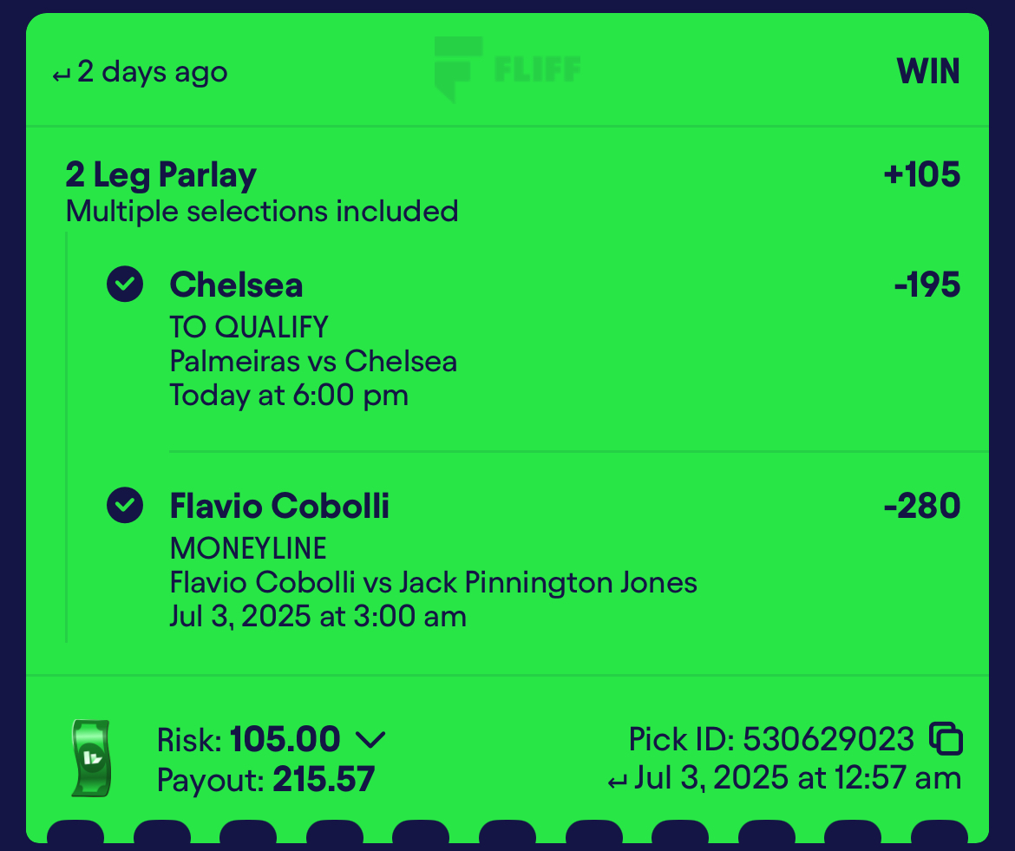Click the Risk 105.00 amount
The image size is (1015, 851).
[285, 739]
